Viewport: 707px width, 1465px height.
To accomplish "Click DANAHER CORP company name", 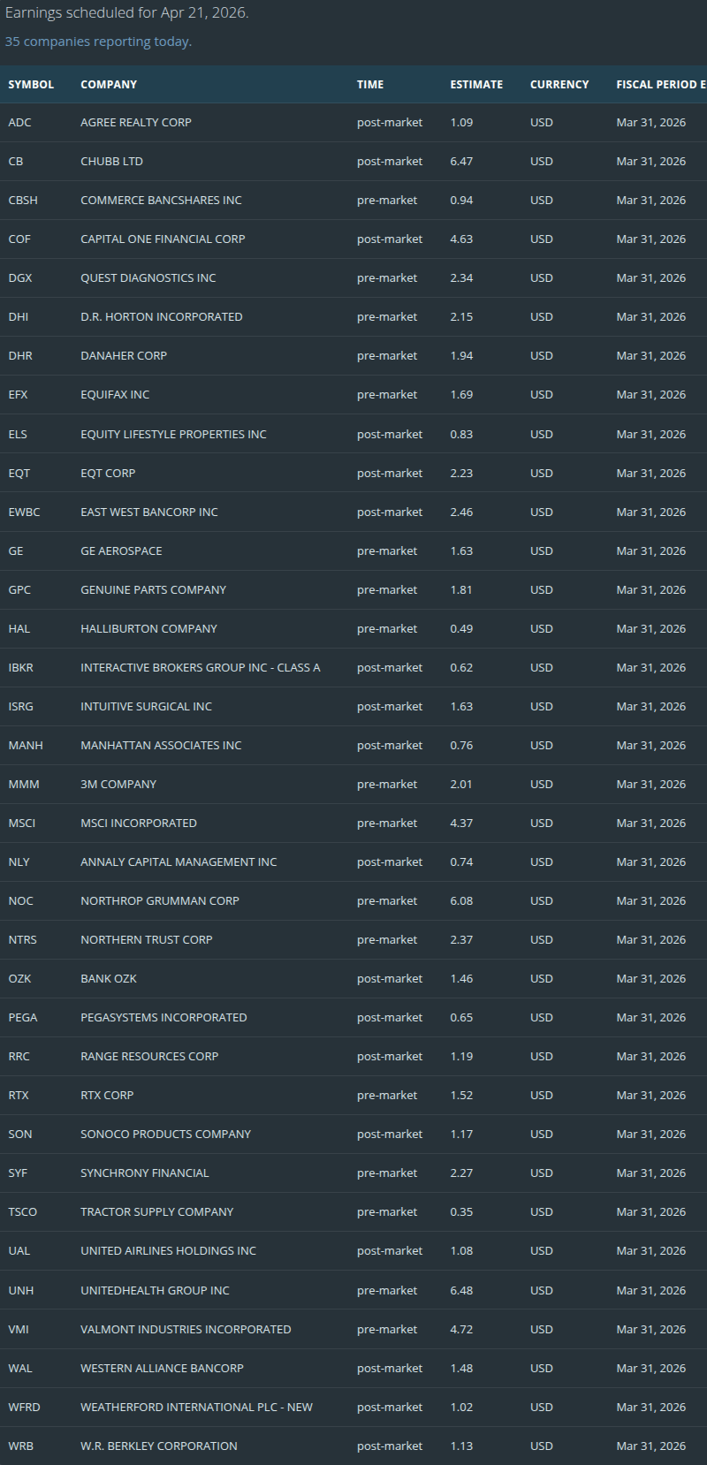I will (x=124, y=356).
